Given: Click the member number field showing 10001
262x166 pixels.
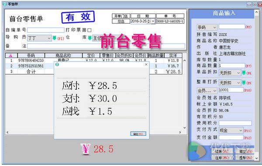Looking at the screenshot, I should pos(231,90).
